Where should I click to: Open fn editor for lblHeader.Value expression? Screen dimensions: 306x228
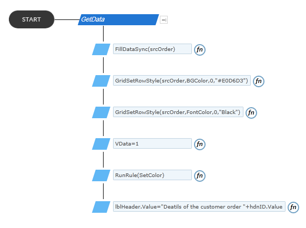coord(293,208)
